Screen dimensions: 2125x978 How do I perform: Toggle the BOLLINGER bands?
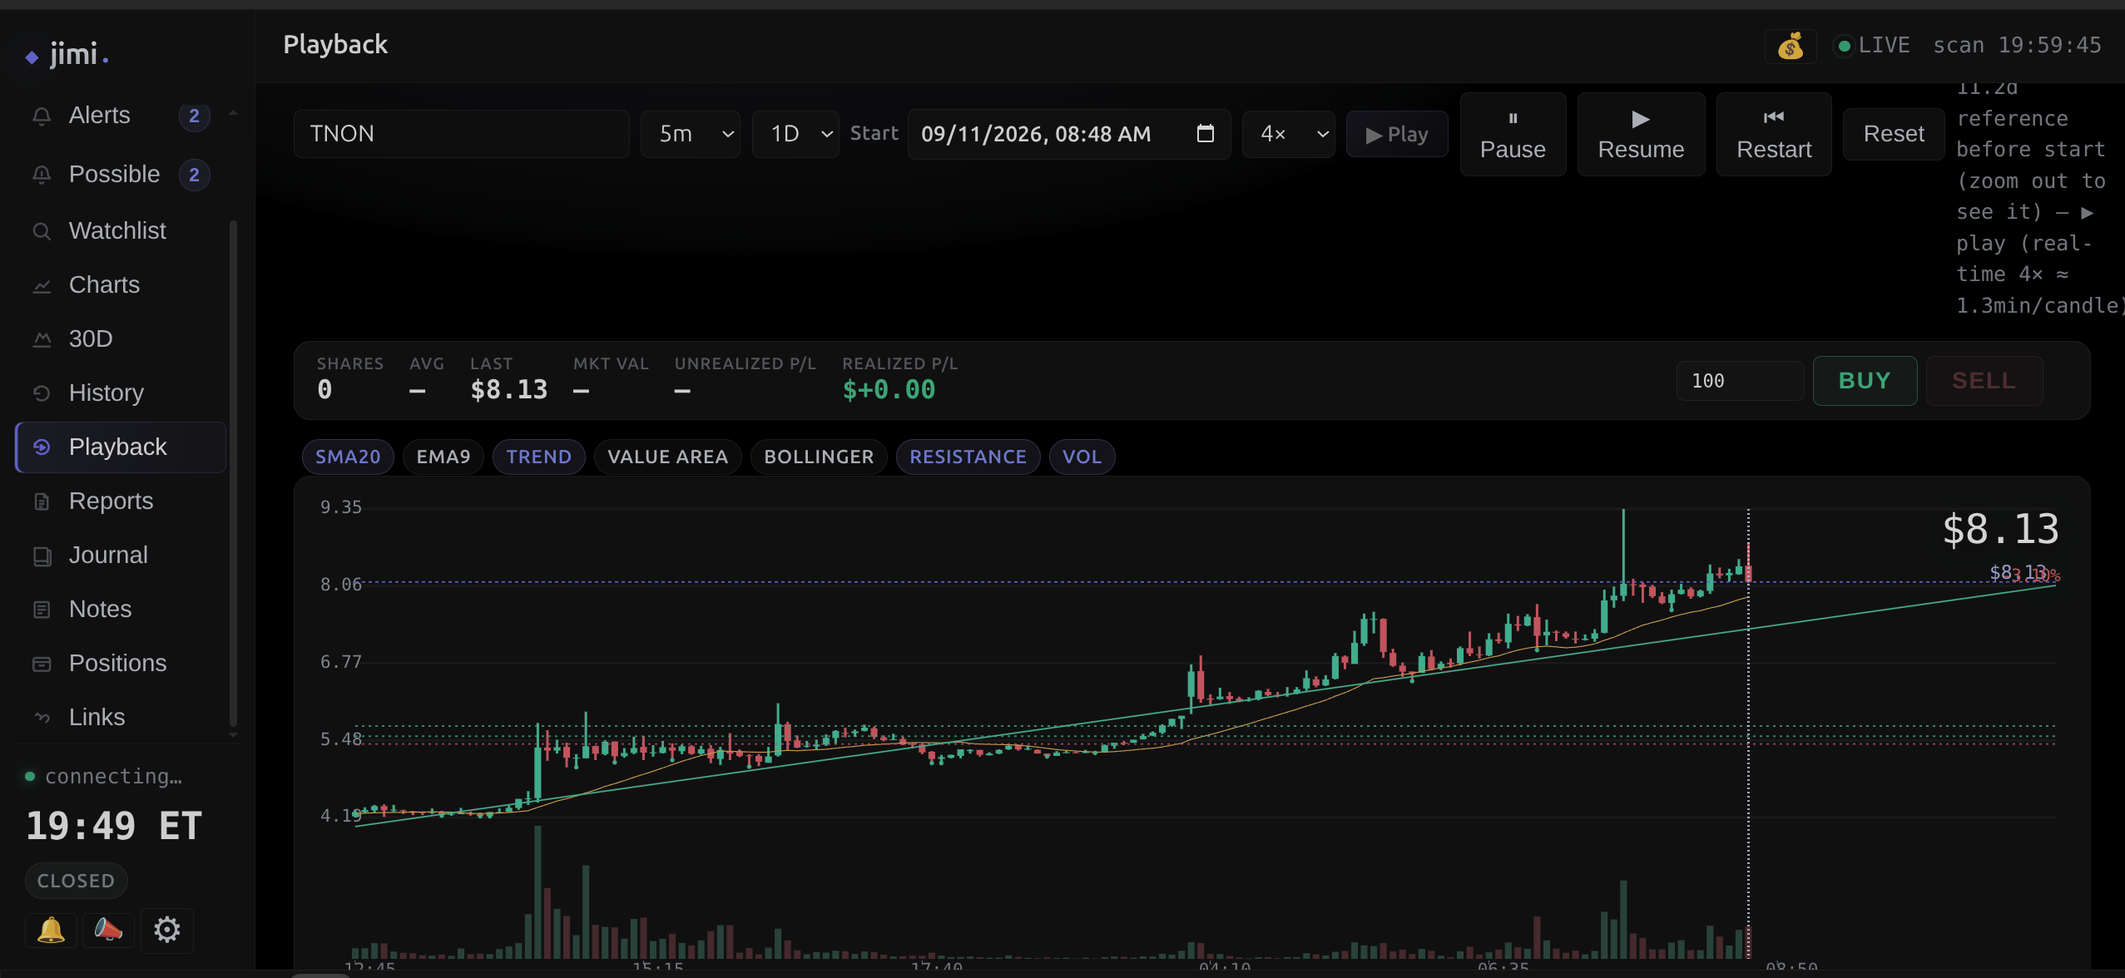819,457
